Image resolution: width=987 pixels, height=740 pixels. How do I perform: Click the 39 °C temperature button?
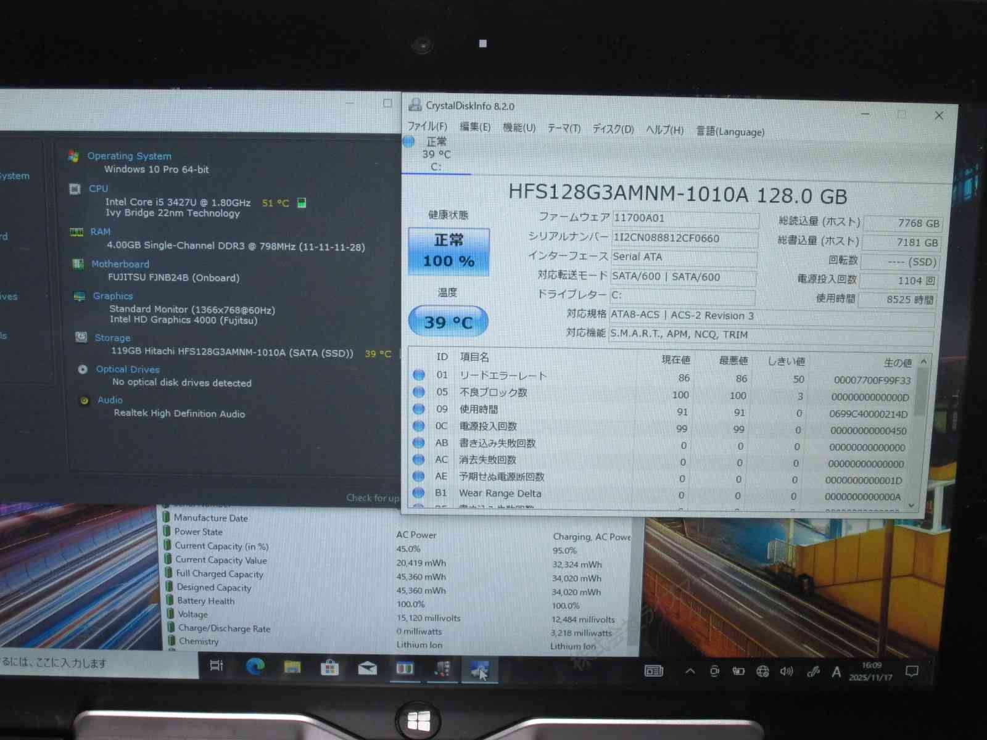[x=448, y=321]
